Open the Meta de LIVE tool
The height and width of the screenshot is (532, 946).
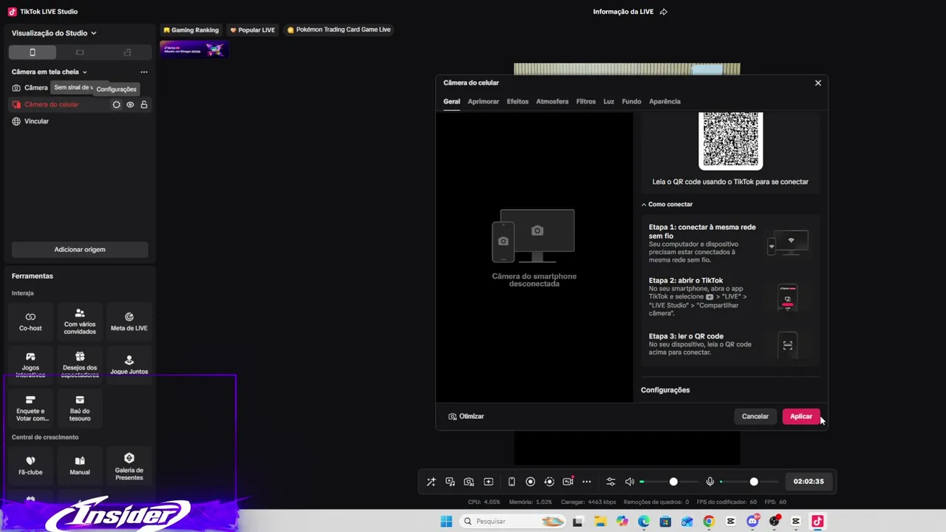pos(129,321)
